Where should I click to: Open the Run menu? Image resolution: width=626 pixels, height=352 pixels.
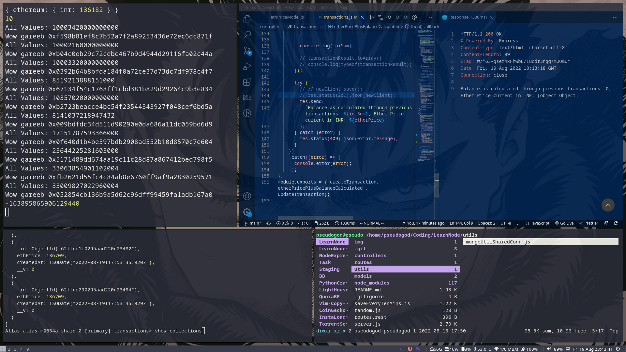coord(311,7)
